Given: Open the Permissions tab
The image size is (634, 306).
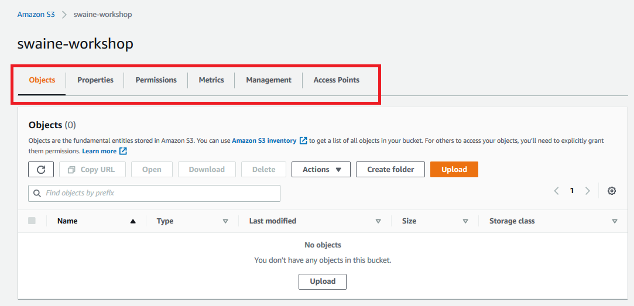Looking at the screenshot, I should tap(156, 80).
